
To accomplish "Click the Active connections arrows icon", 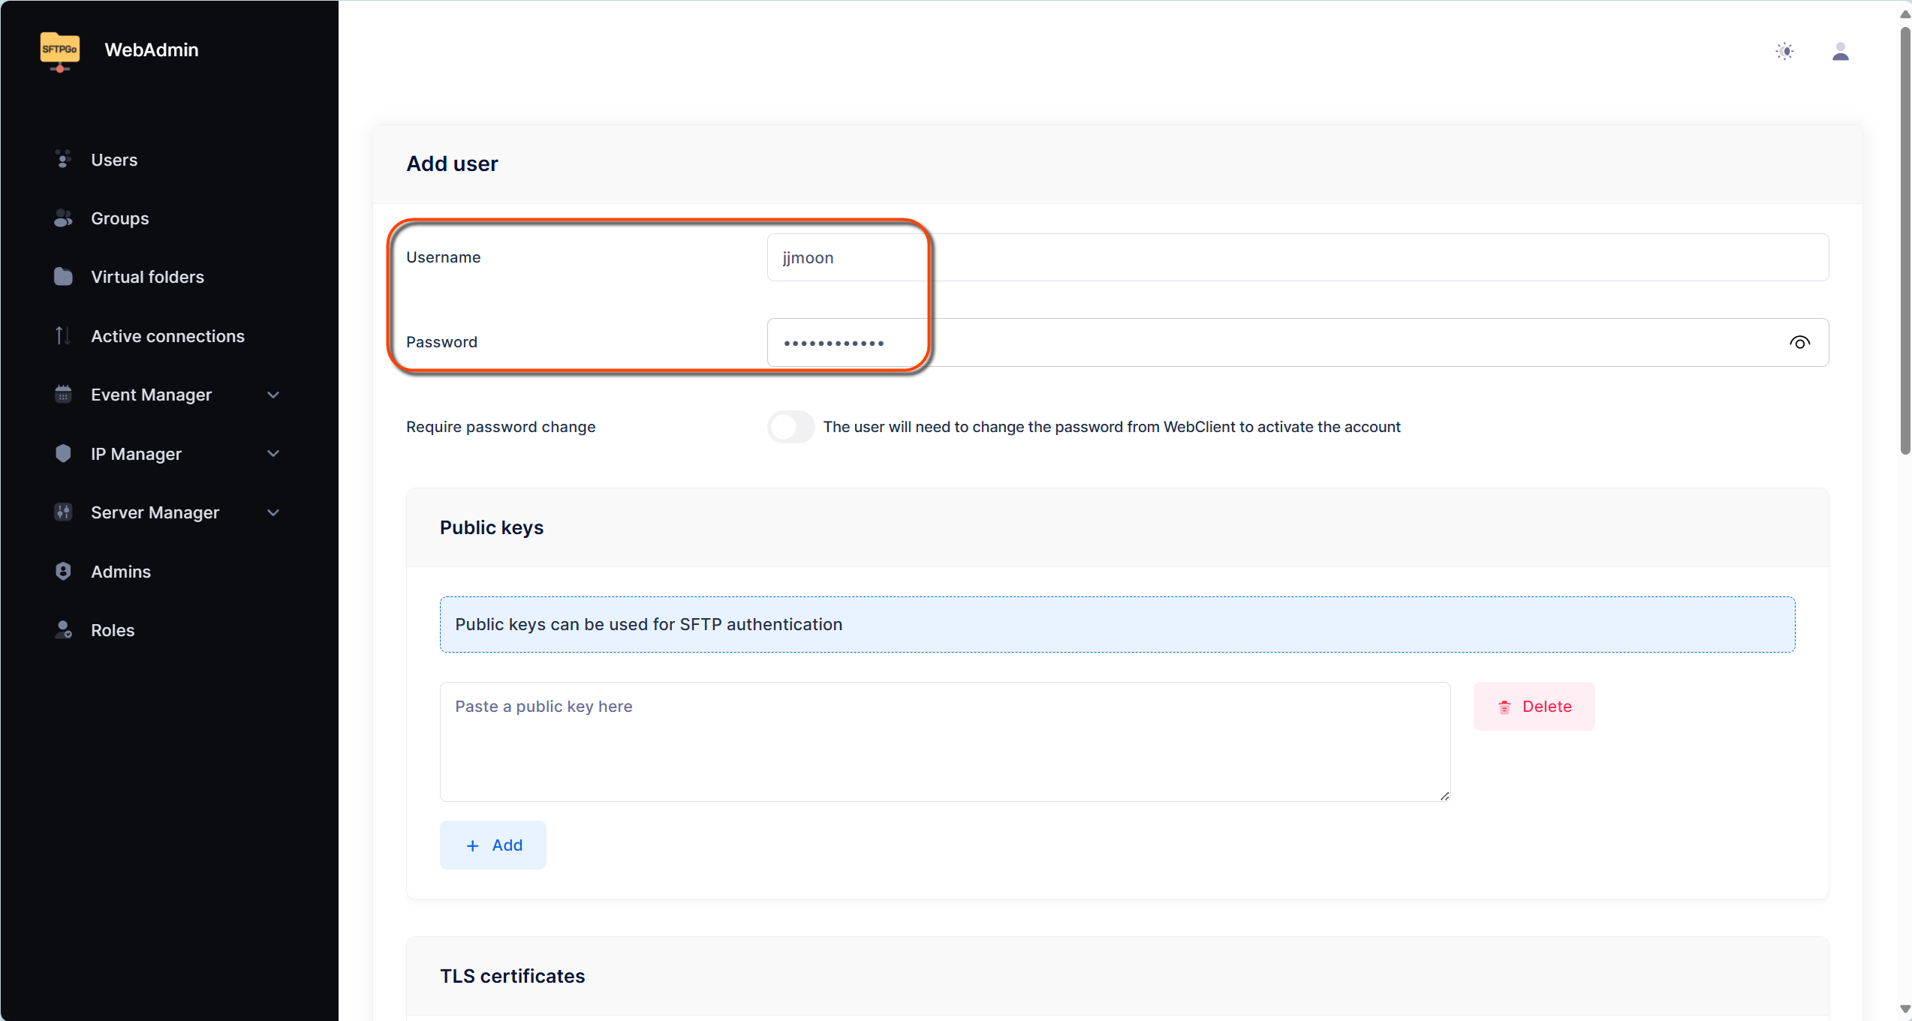I will pos(63,335).
